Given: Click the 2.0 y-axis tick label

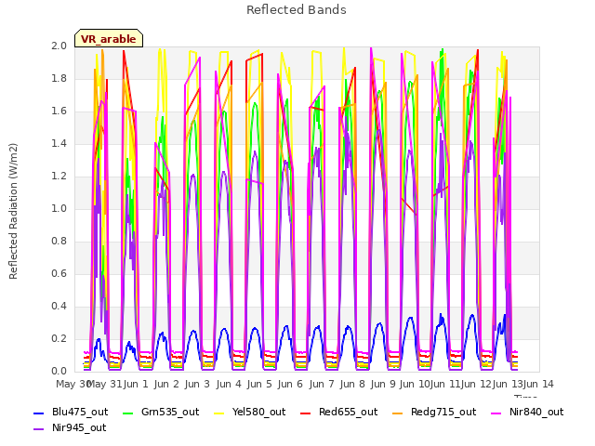Looking at the screenshot, I should point(59,46).
